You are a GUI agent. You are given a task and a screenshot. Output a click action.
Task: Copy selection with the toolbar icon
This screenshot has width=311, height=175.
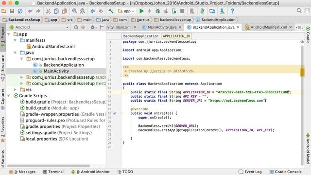pos(56,11)
